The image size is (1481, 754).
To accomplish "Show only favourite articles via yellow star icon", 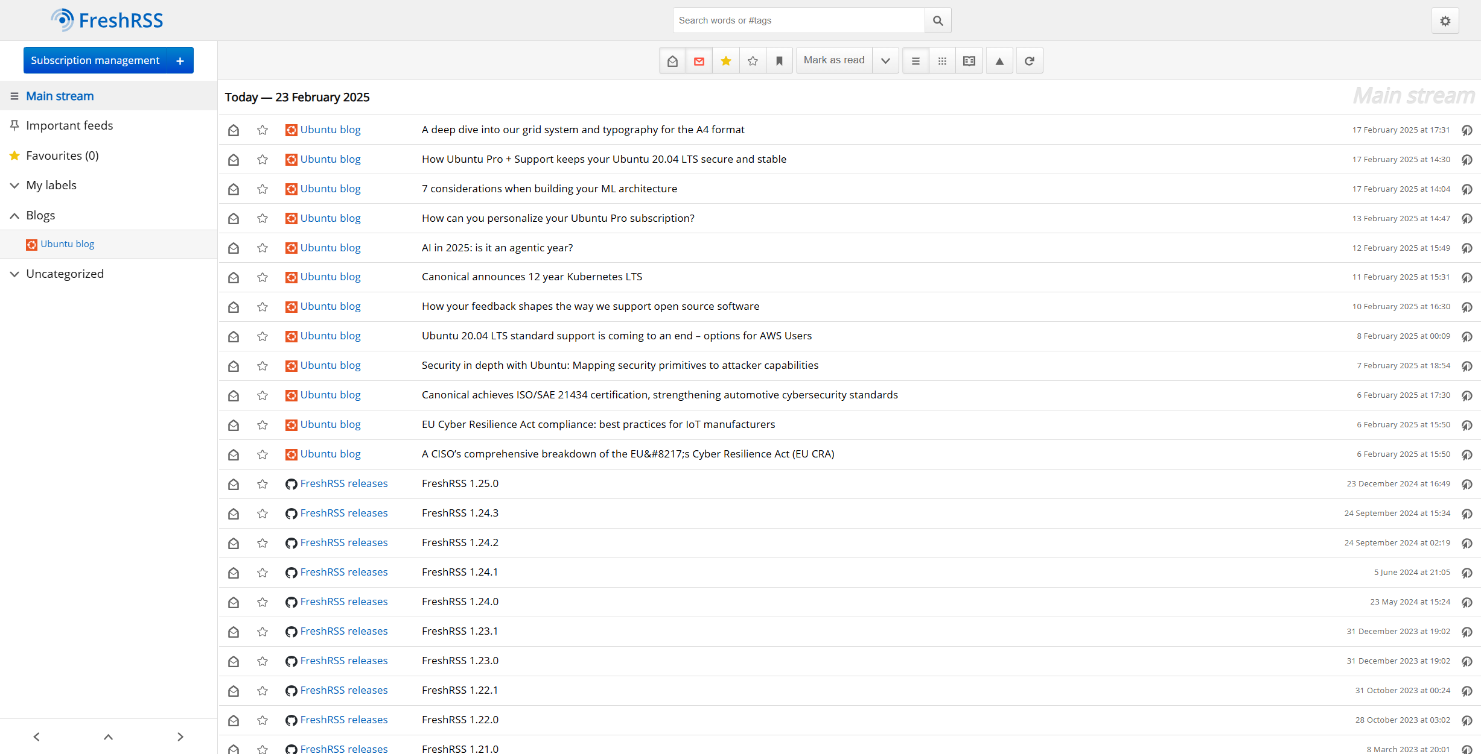I will tap(725, 60).
